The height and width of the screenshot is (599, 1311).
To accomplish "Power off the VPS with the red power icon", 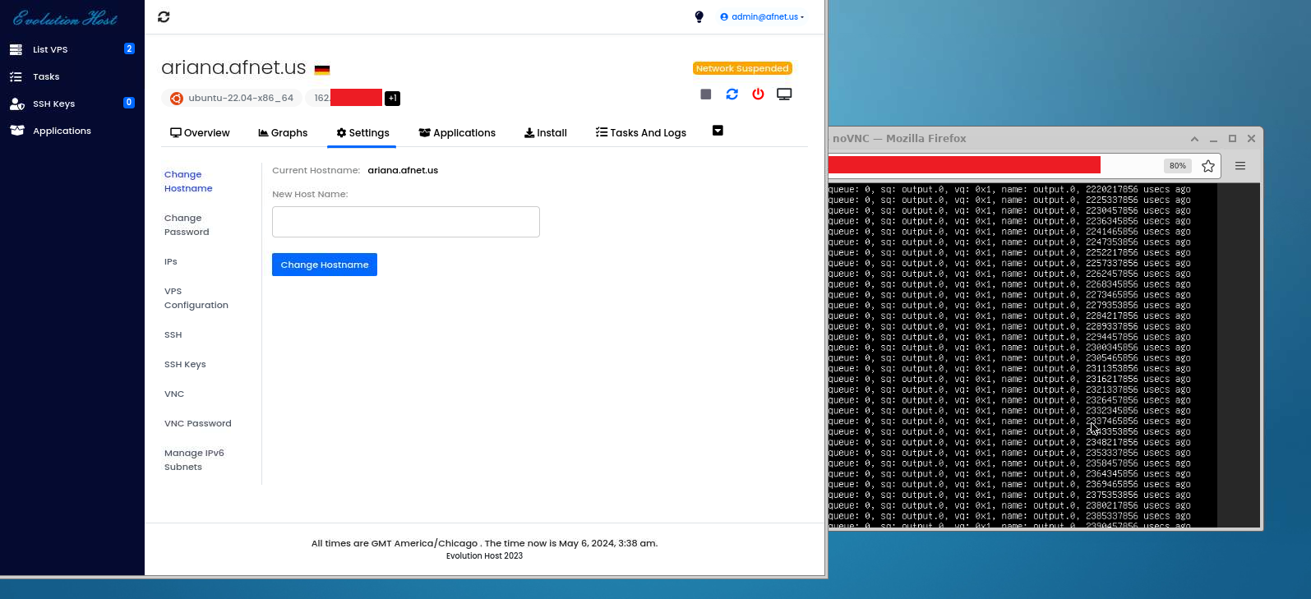I will [x=758, y=94].
